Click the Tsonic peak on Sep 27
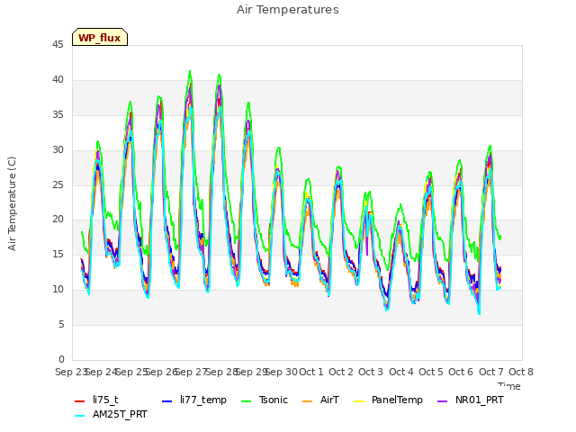 pyautogui.click(x=190, y=71)
